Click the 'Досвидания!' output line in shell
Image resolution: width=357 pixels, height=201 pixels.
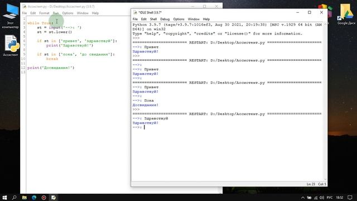(145, 105)
